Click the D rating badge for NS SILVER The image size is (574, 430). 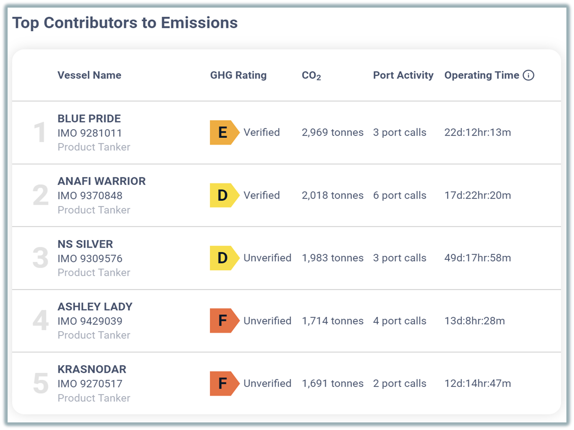[223, 258]
